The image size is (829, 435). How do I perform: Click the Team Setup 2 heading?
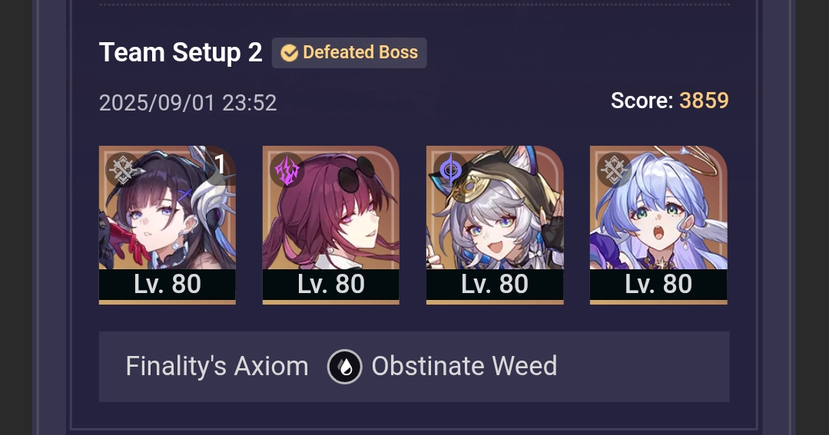pos(181,53)
